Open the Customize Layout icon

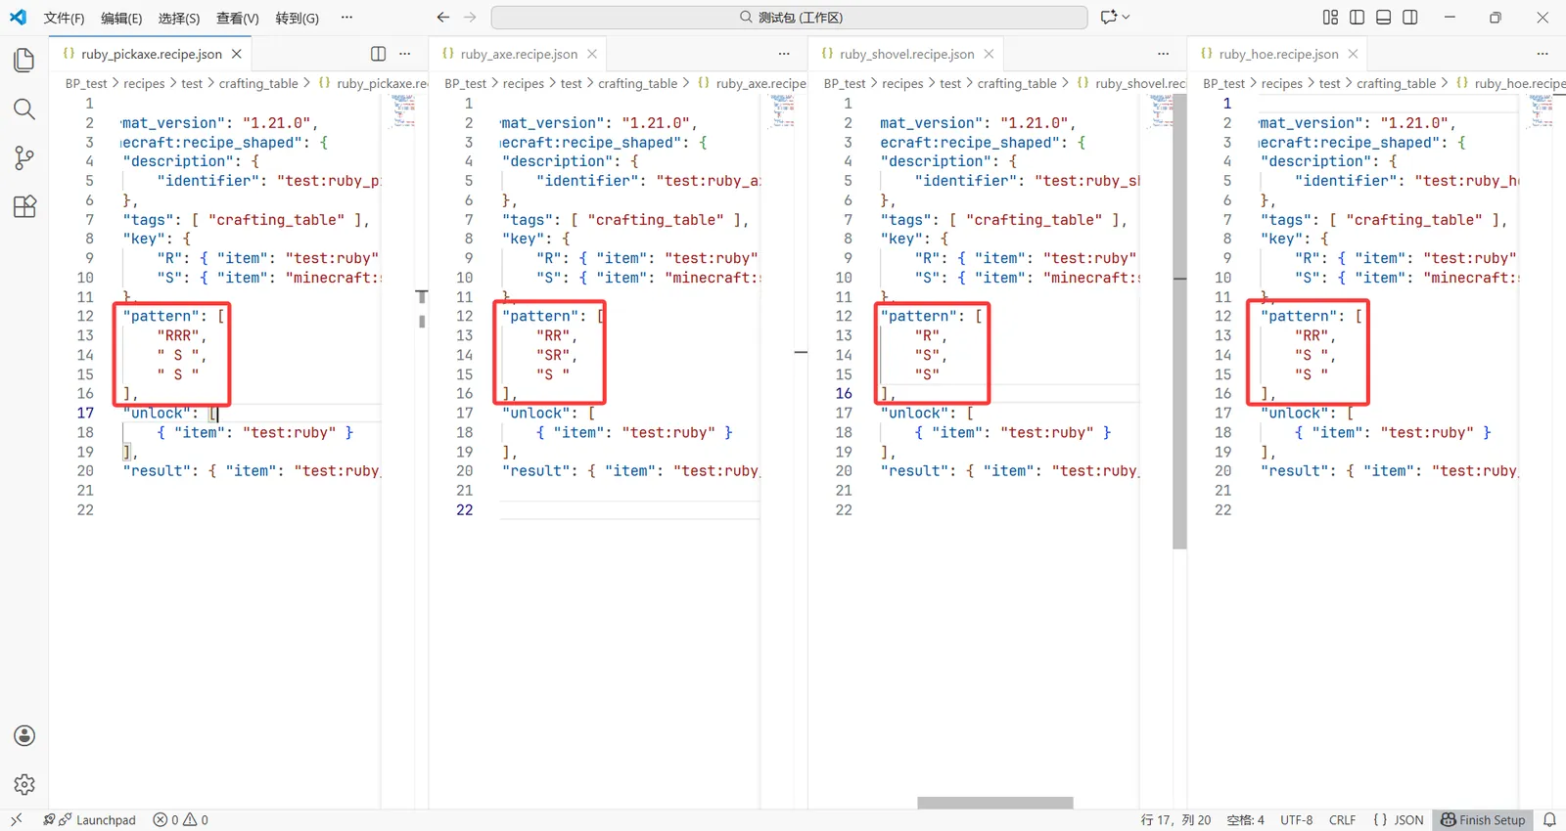1330,17
